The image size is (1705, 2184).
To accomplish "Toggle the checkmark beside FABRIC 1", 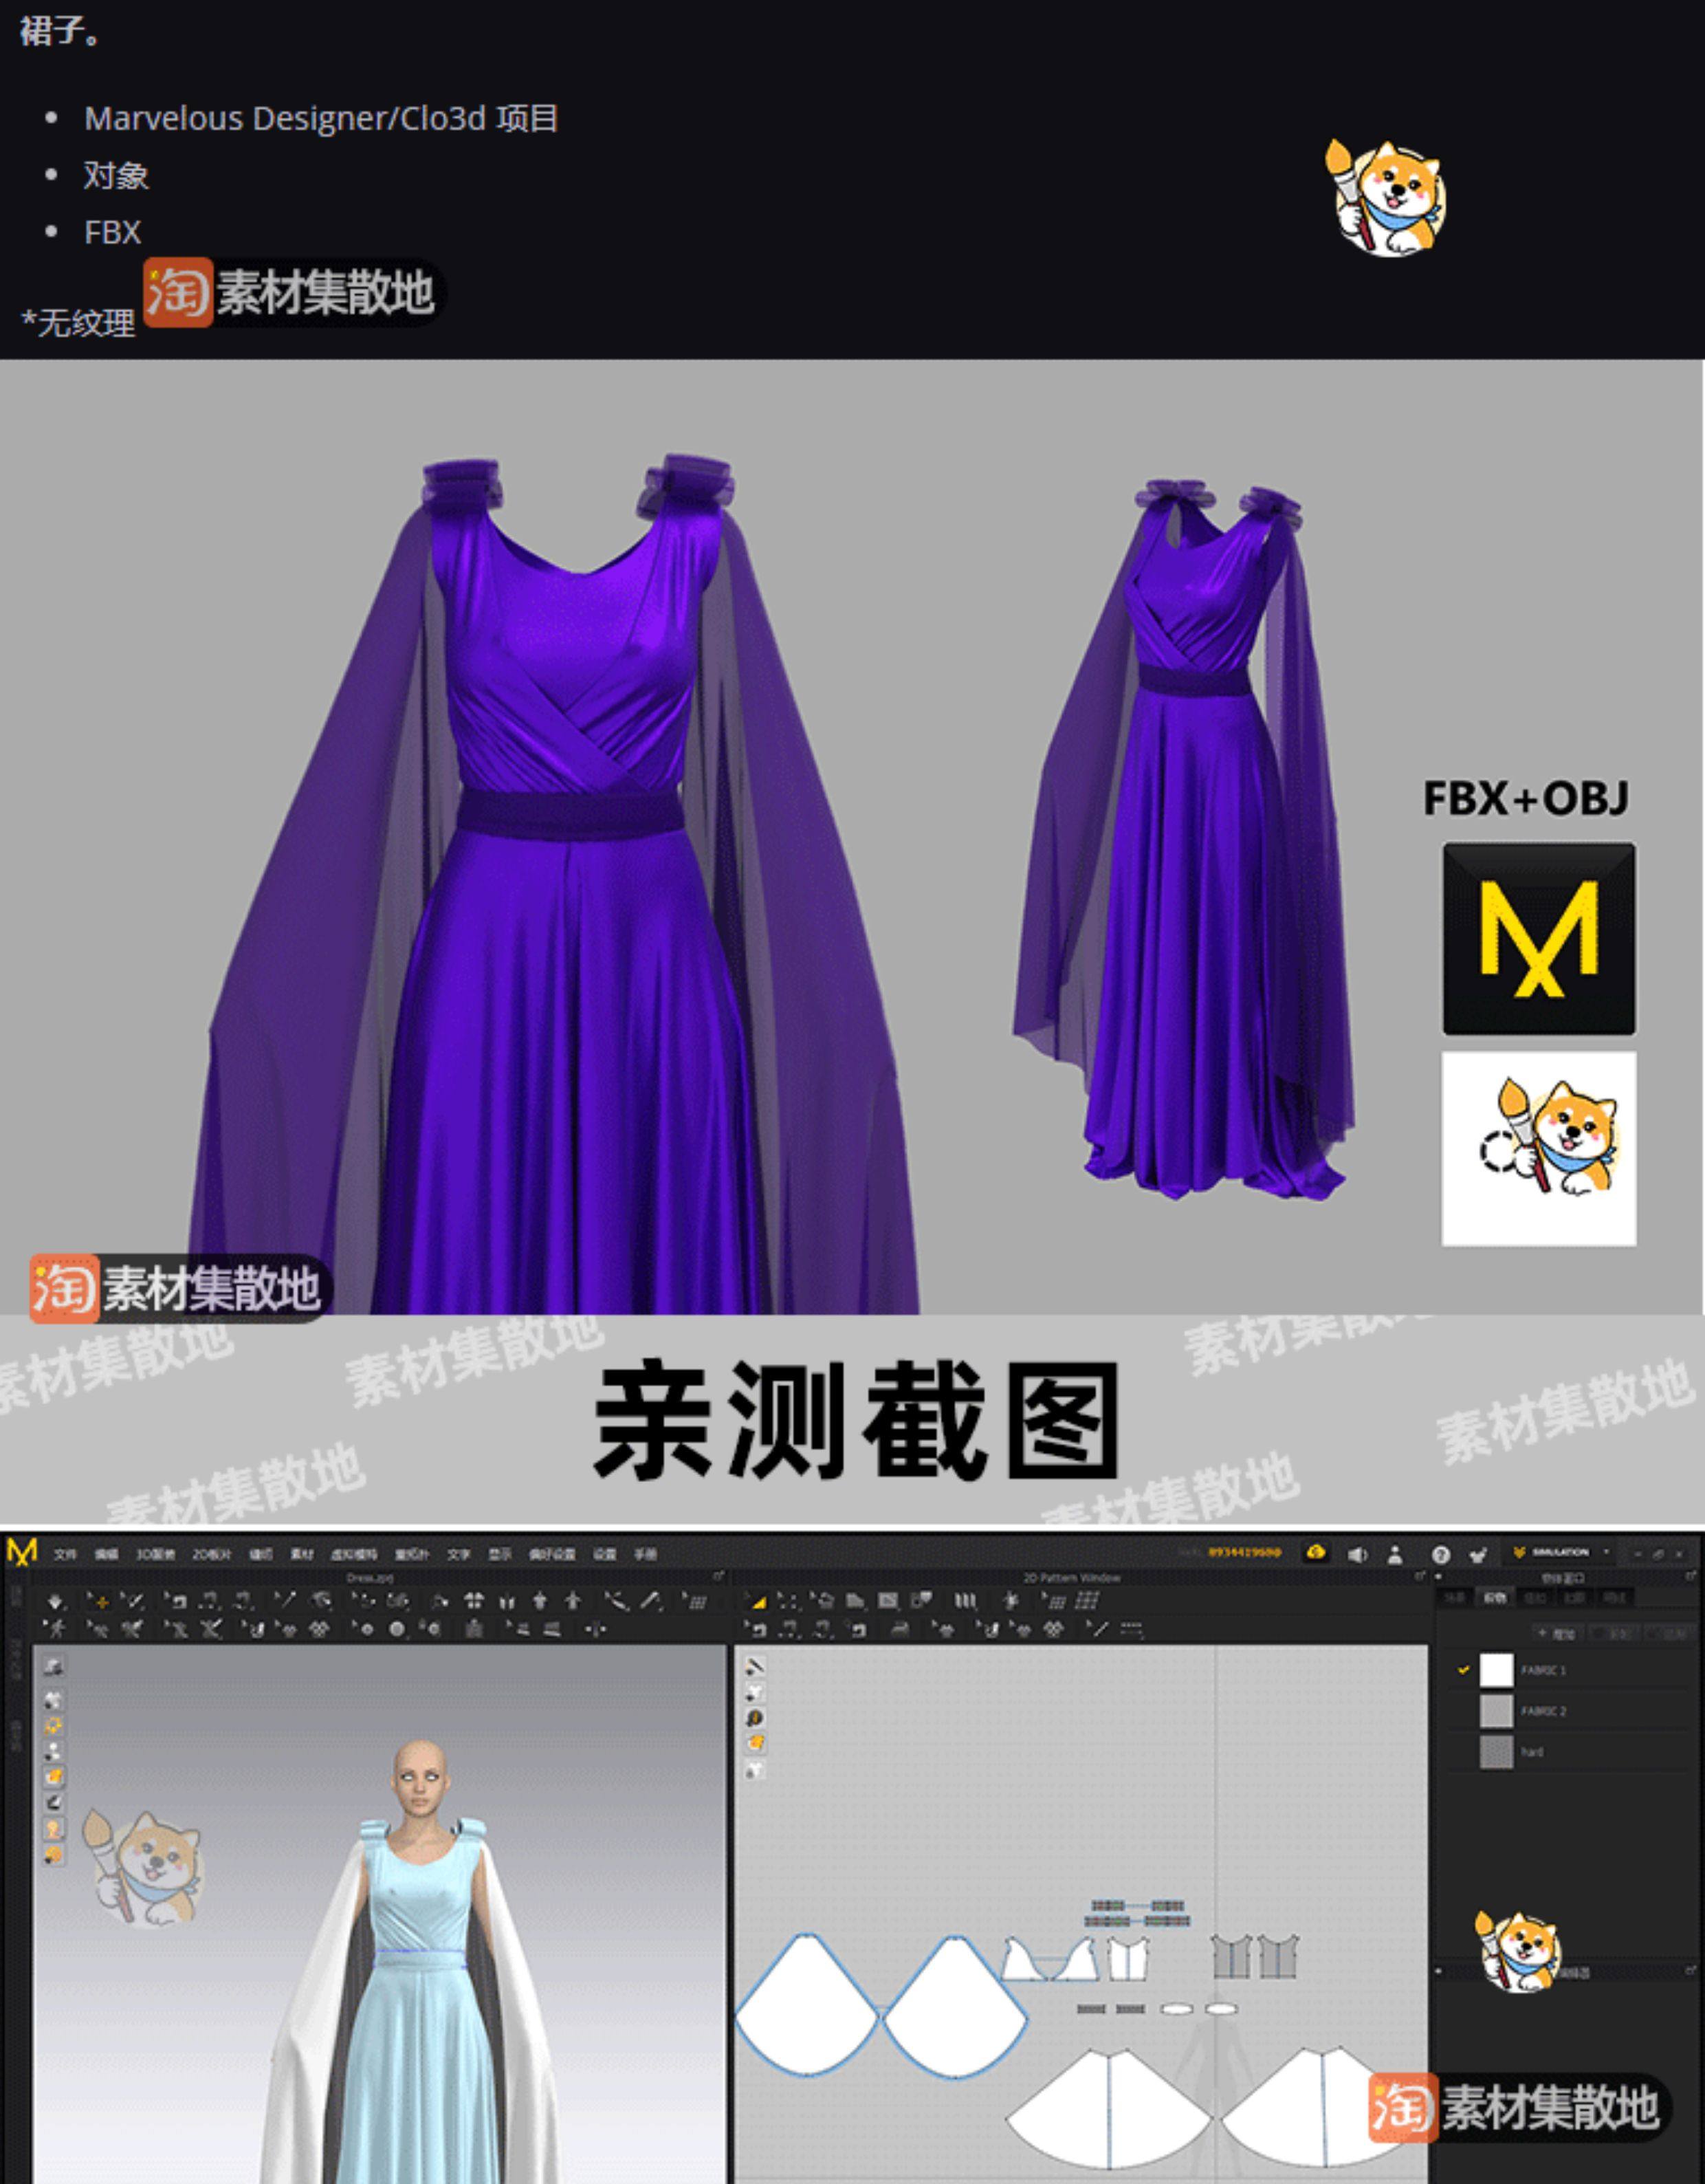I will [x=1463, y=1670].
